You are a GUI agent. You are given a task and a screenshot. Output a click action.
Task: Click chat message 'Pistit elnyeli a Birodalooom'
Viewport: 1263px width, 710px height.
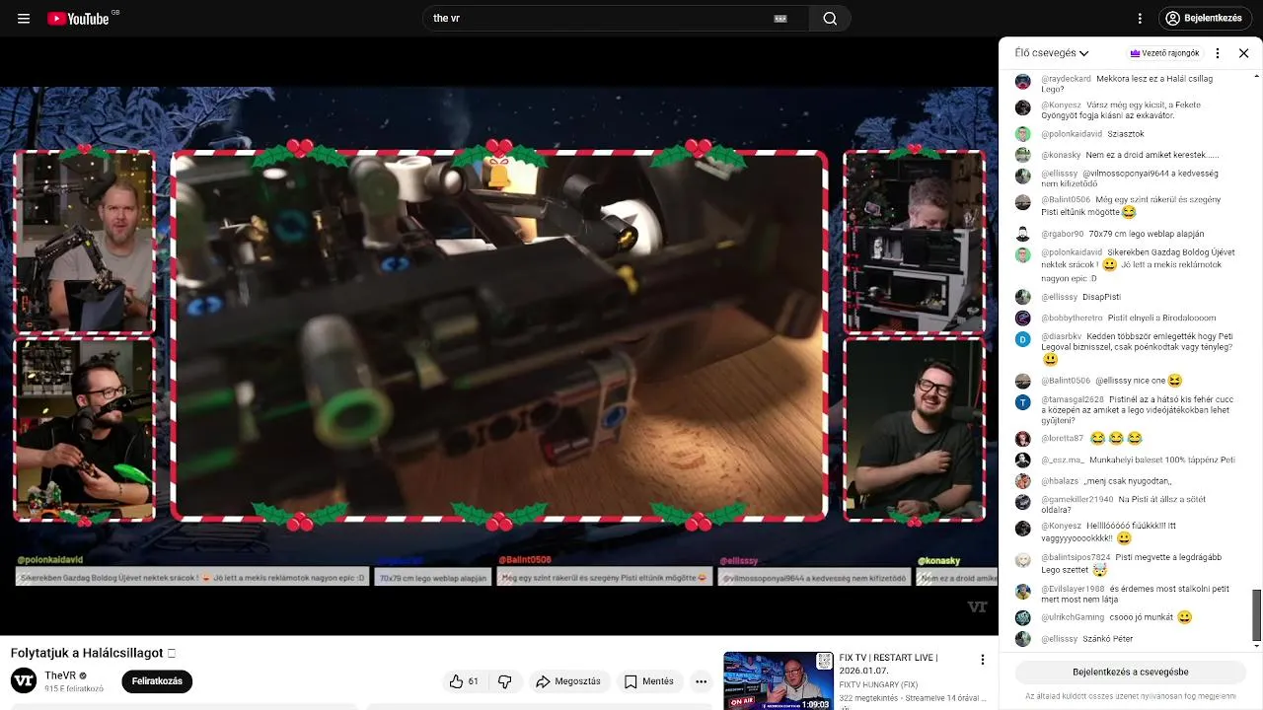tap(1161, 319)
